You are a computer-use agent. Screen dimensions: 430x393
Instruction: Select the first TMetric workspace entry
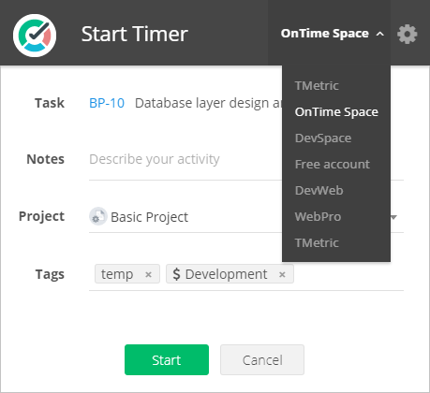pyautogui.click(x=317, y=85)
